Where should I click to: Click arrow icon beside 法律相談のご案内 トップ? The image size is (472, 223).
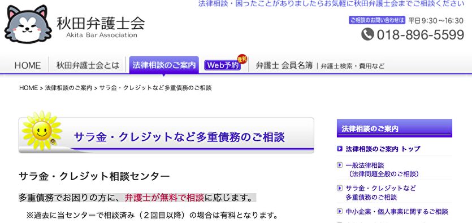pyautogui.click(x=340, y=149)
